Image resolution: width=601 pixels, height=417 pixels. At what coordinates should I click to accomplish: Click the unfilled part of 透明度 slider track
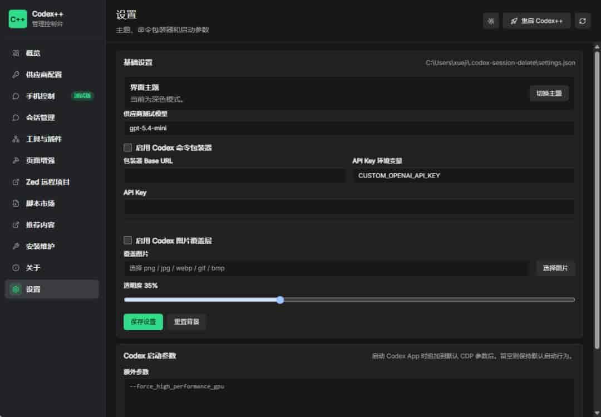(429, 300)
